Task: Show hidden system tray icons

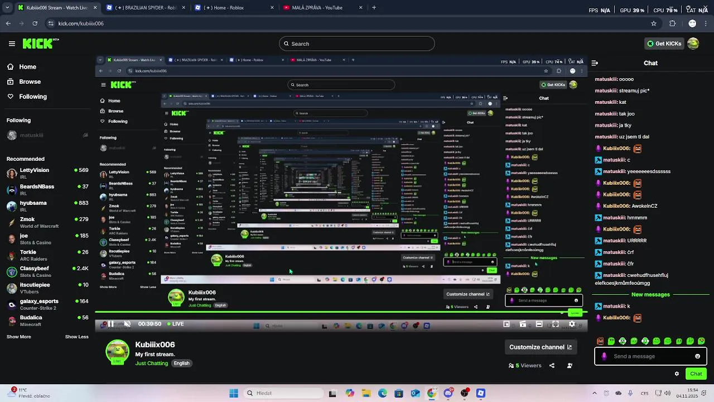Action: pyautogui.click(x=594, y=393)
